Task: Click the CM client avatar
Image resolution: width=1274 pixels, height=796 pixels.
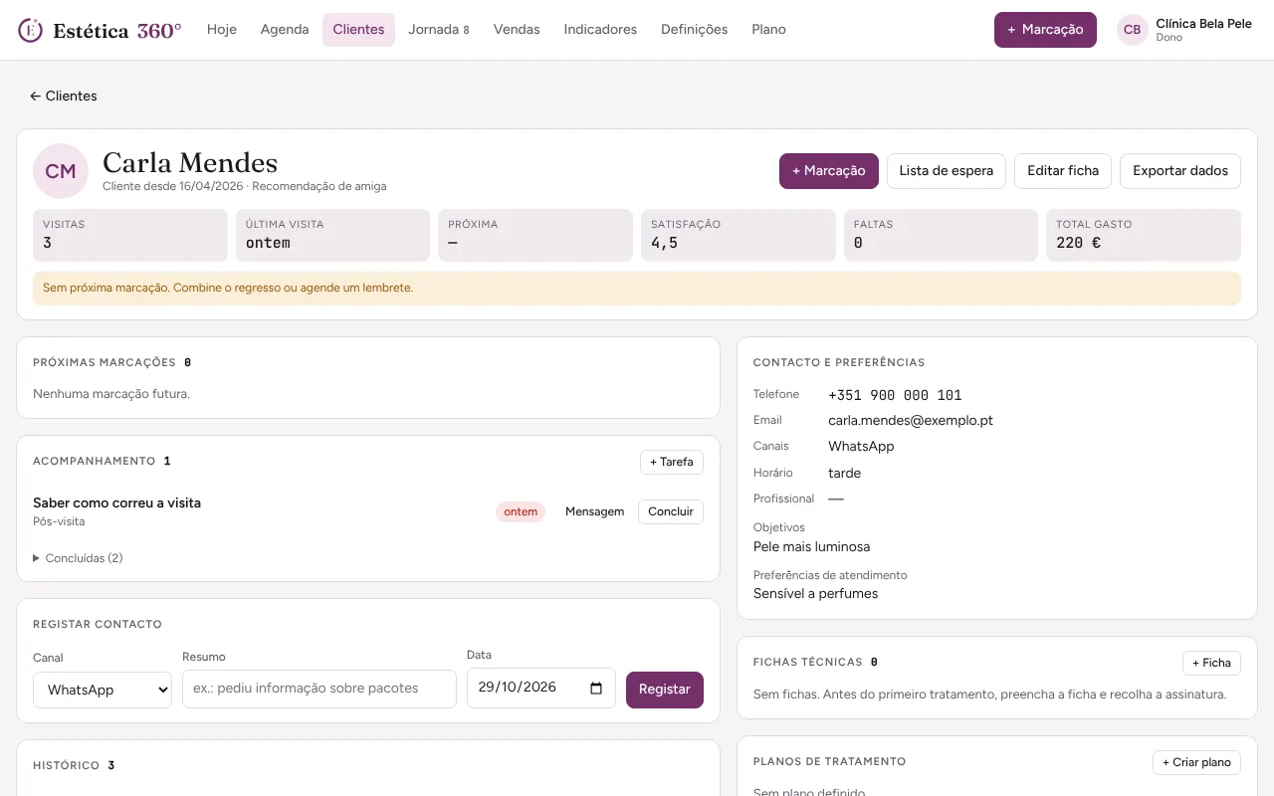Action: click(x=61, y=171)
